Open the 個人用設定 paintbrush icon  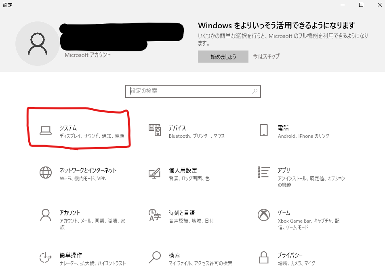(155, 173)
